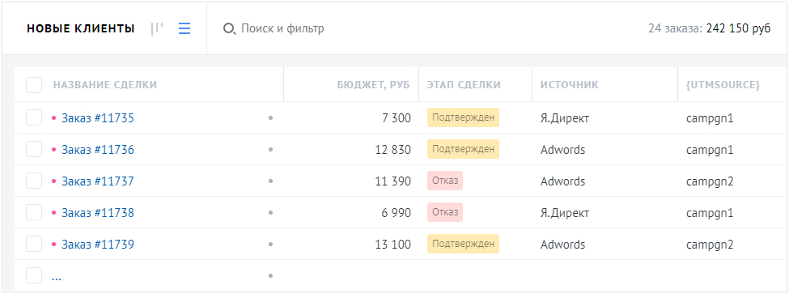This screenshot has height=294, width=789.
Task: Click the gray dot in the Заказ #11737 row
Action: pyautogui.click(x=271, y=181)
